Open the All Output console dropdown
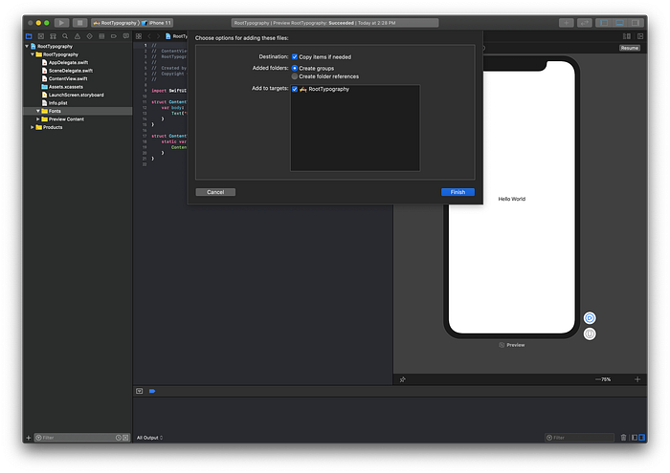670x473 pixels. click(149, 438)
